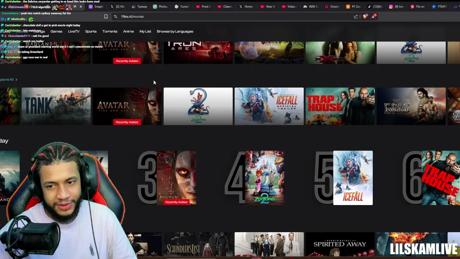Viewport: 460px width, 259px height.
Task: Open the wide Trap House thumbnail
Action: (x=340, y=106)
